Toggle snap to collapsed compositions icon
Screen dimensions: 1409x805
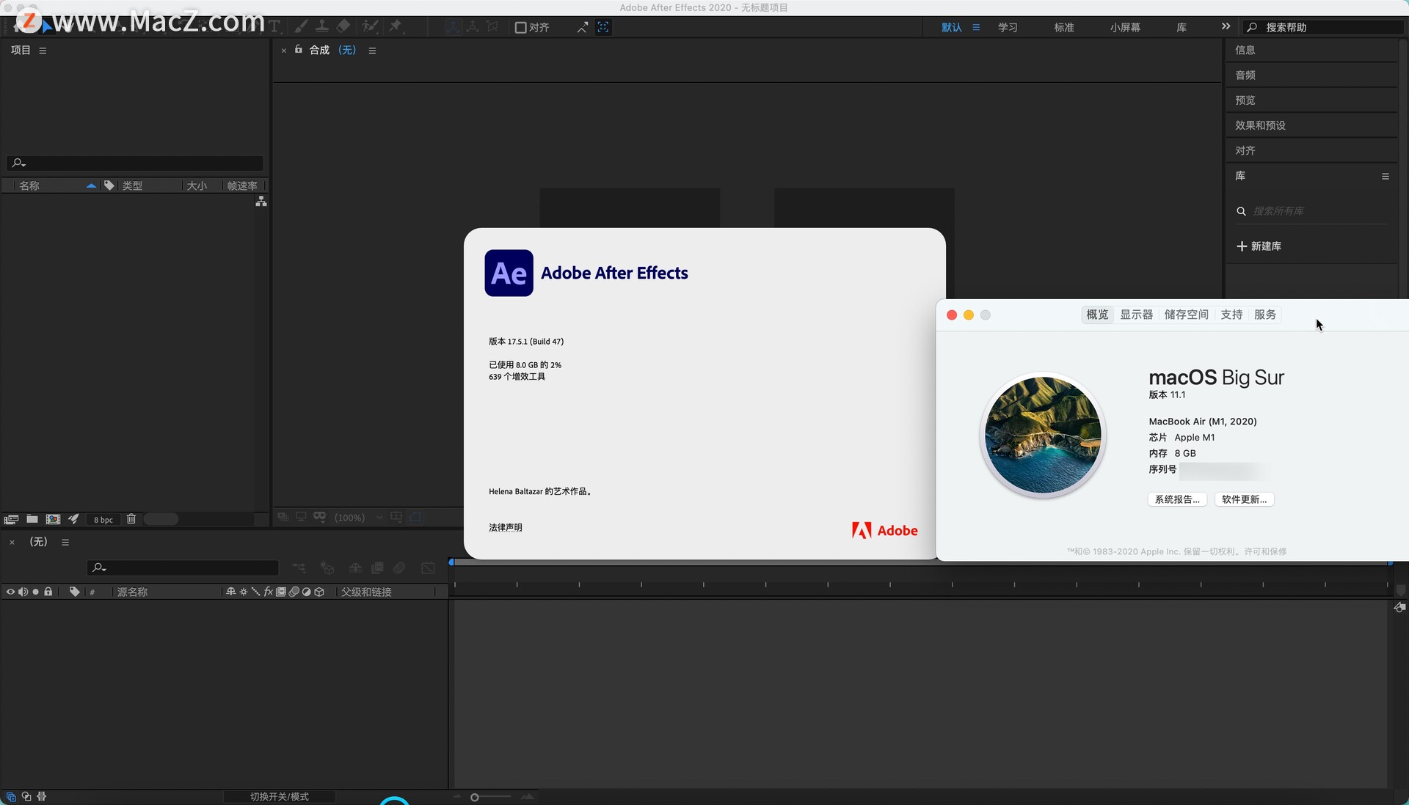point(603,27)
